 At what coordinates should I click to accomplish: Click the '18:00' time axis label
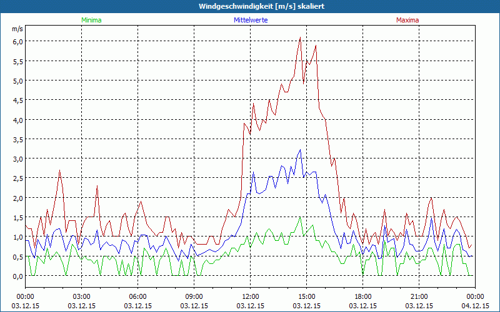[x=363, y=297]
